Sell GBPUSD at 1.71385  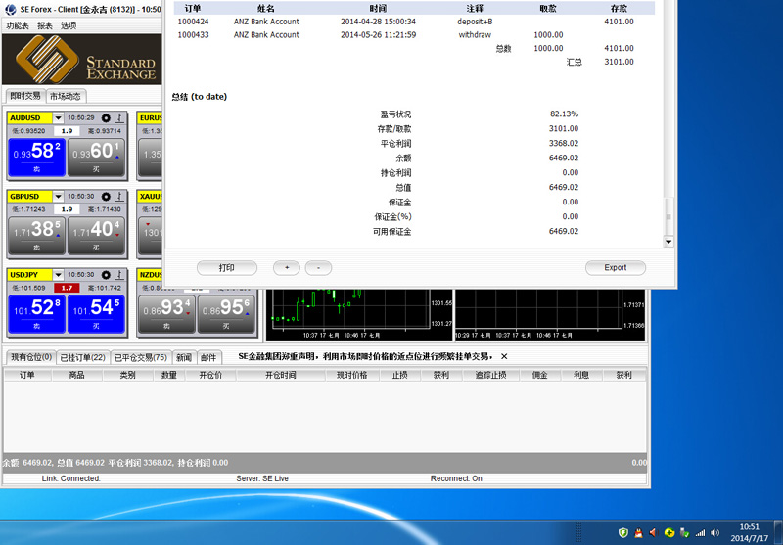coord(37,236)
